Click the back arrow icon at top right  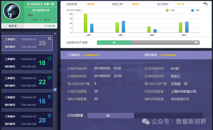[205, 4]
